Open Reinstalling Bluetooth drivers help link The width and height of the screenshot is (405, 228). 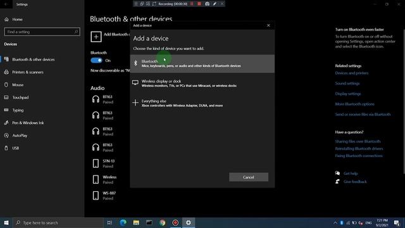pyautogui.click(x=359, y=149)
